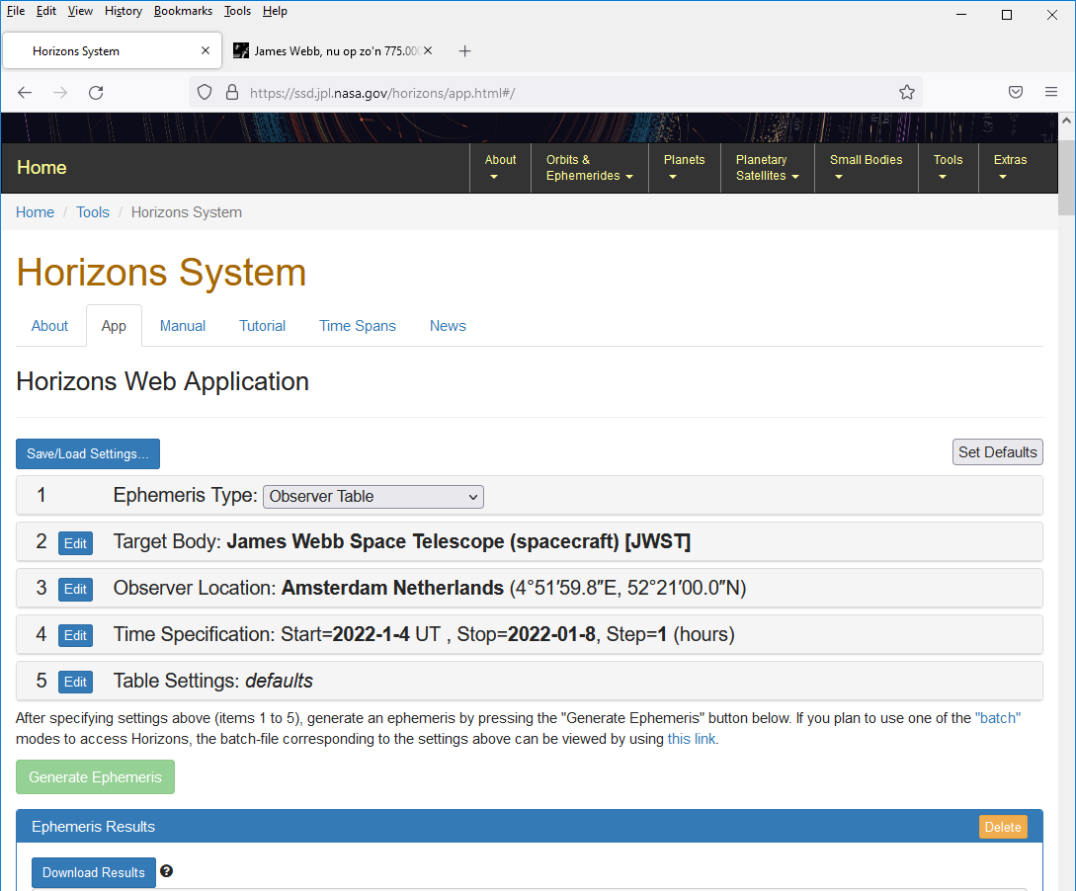
Task: Open the Bookmarks menu
Action: [x=183, y=11]
